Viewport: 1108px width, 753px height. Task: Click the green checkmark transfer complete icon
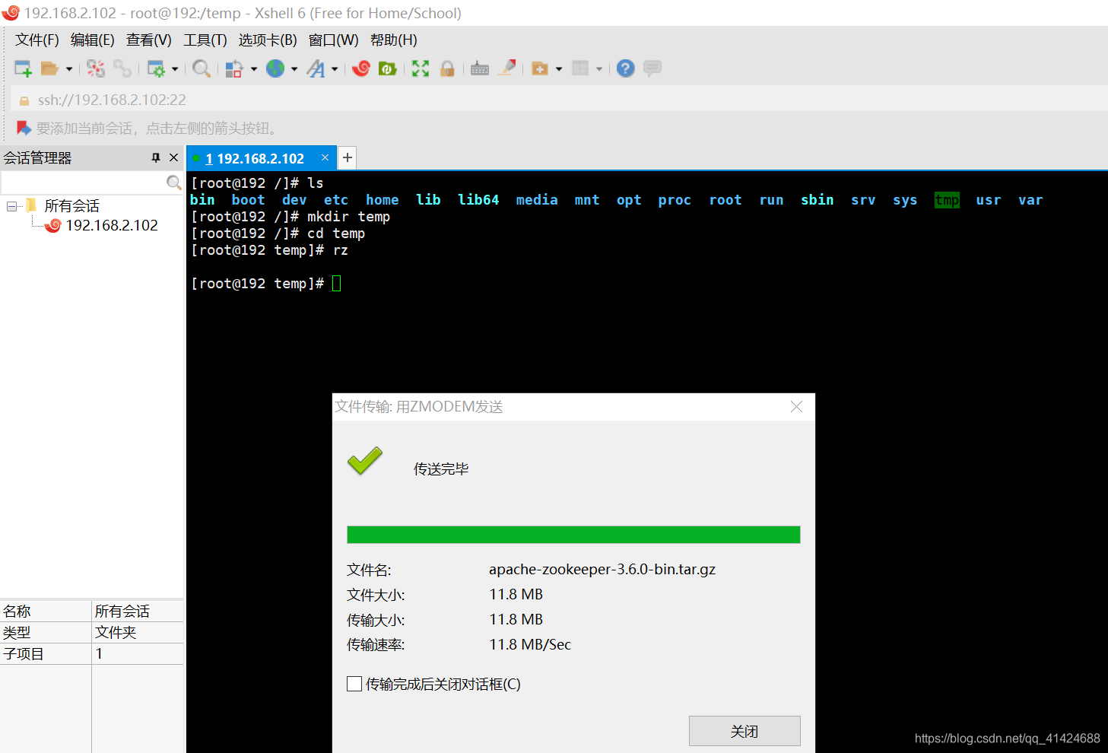tap(365, 461)
